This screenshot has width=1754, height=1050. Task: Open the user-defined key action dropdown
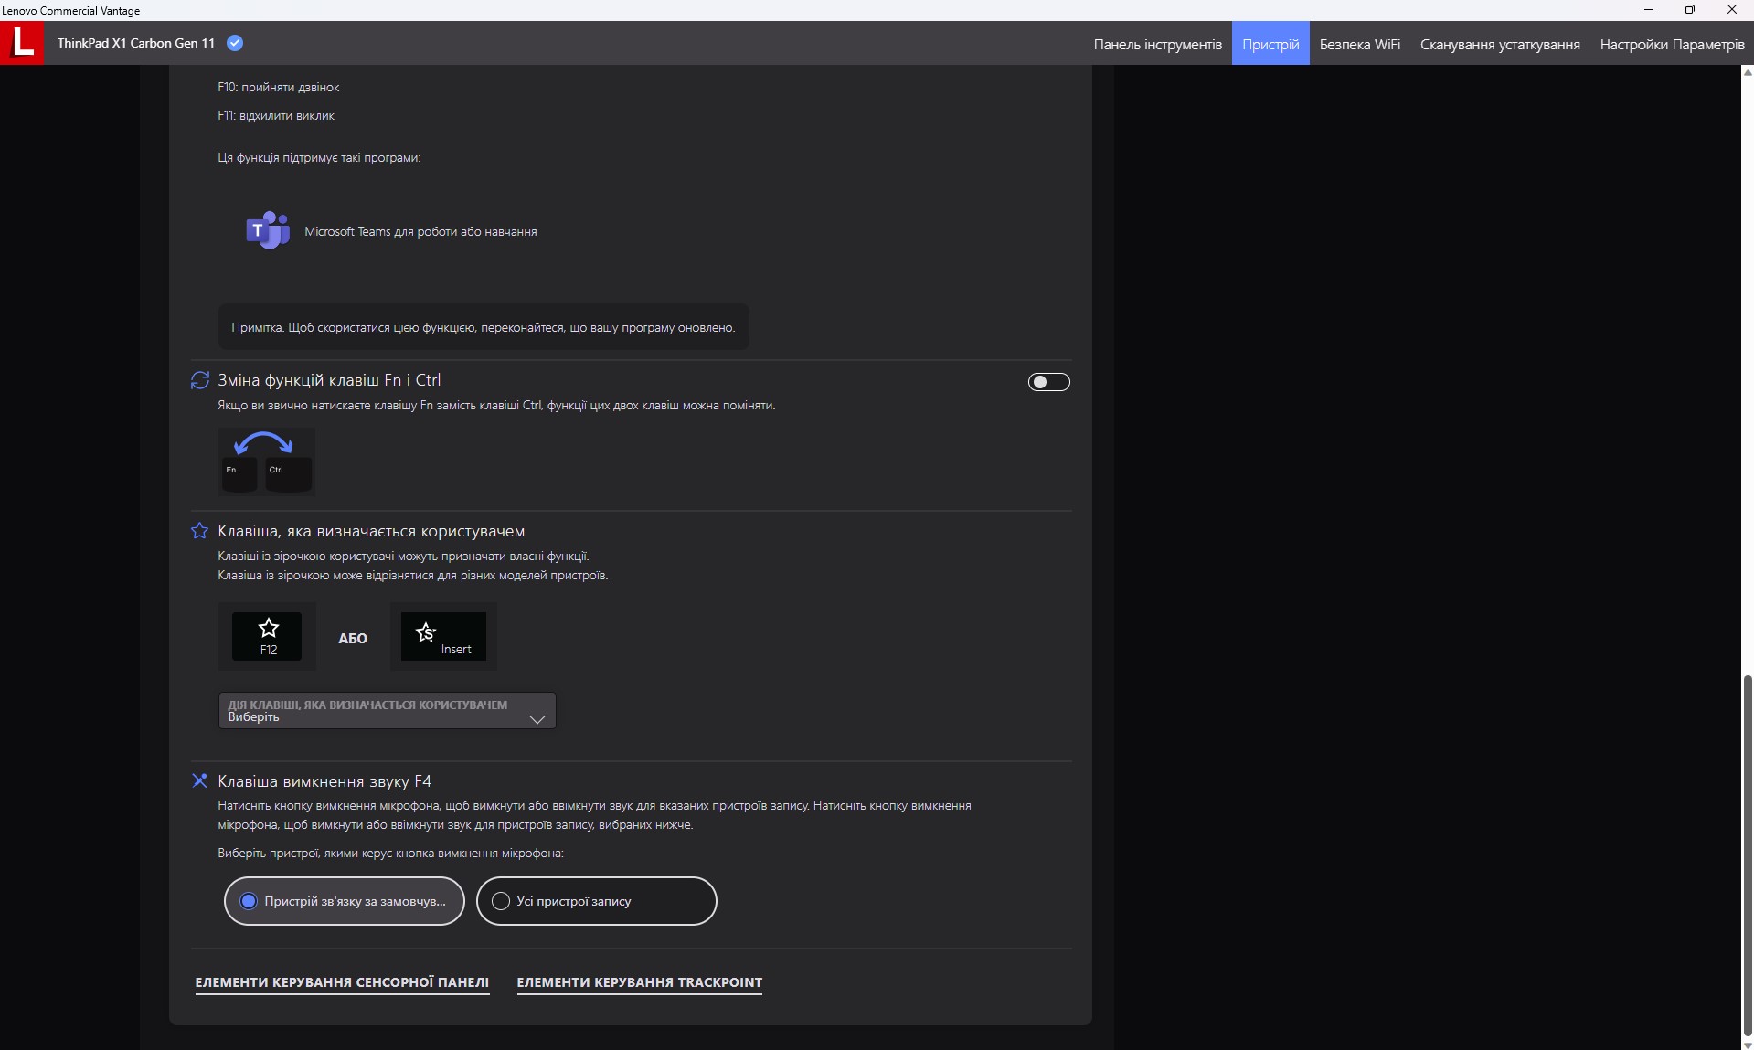(x=387, y=711)
